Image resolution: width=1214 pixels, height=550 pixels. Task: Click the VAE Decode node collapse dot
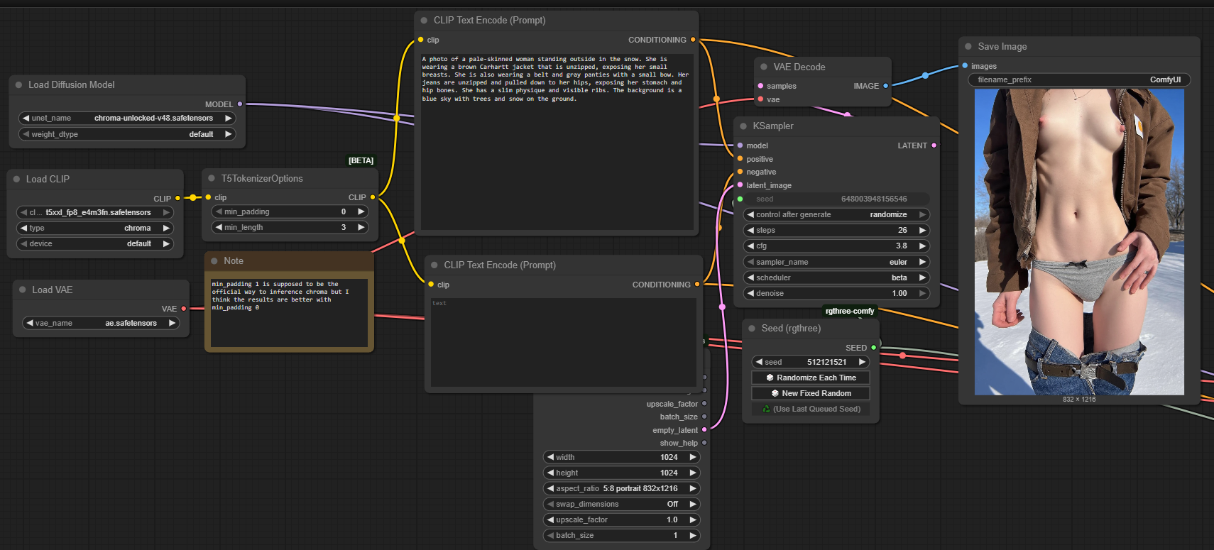click(764, 67)
